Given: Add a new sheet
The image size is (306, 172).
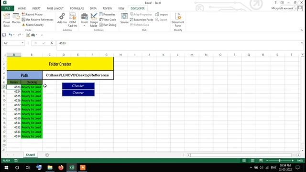Looking at the screenshot, I should click(x=47, y=155).
